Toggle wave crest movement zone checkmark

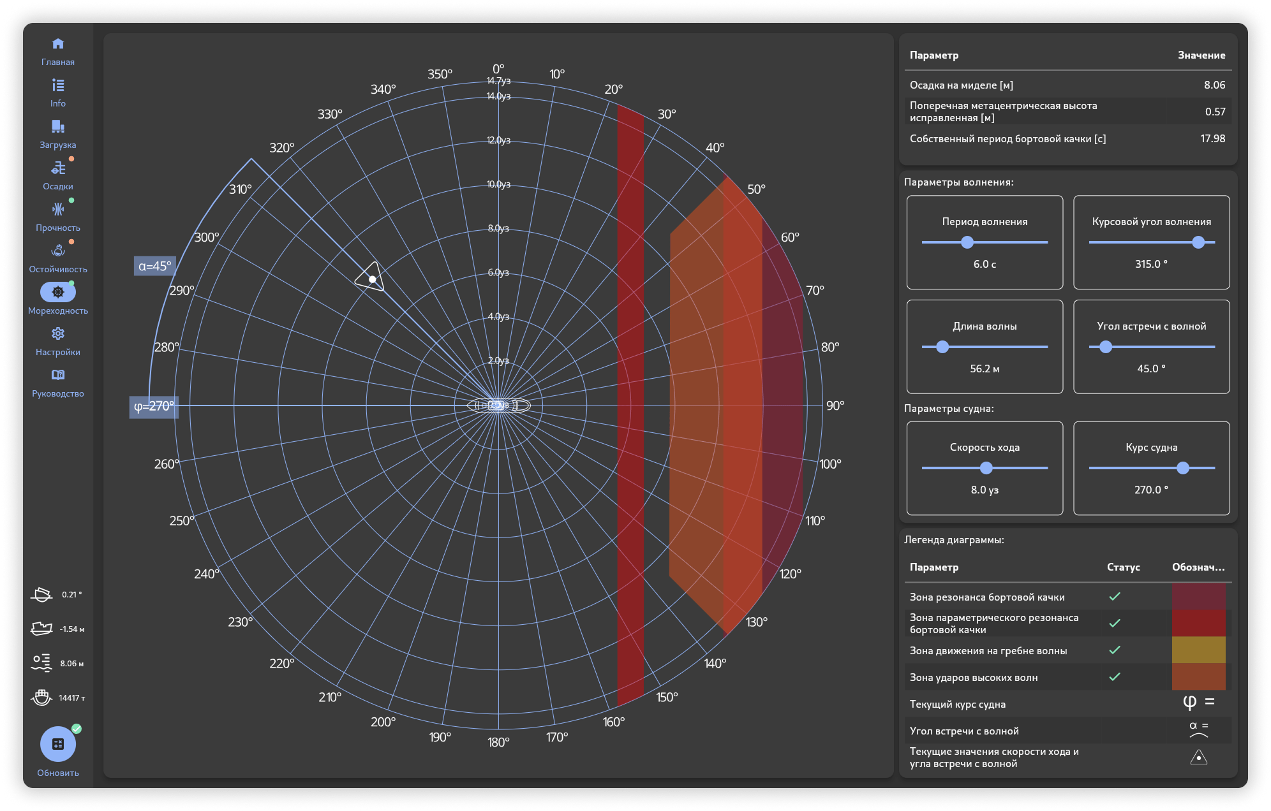[1115, 650]
